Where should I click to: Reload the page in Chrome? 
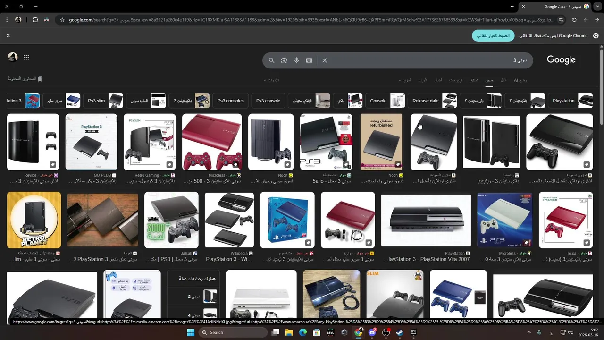point(574,20)
